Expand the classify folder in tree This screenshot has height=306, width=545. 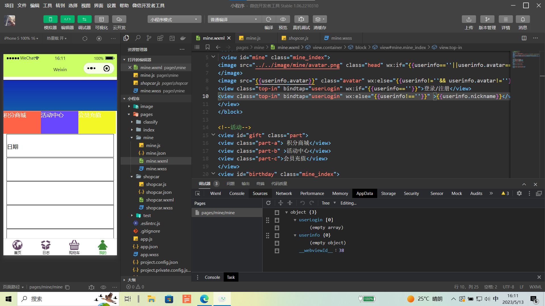(150, 122)
